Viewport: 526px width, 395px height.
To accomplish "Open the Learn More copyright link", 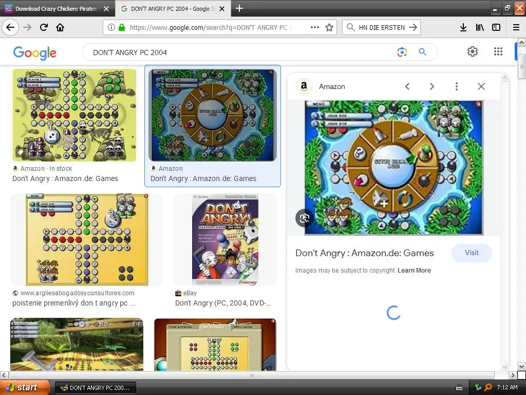I will [414, 271].
